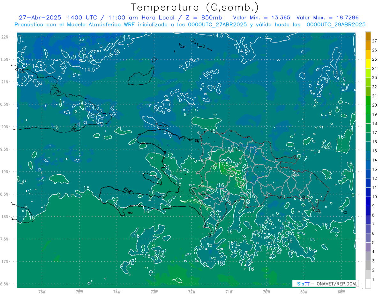Click the "1400 UTC" time text
The image size is (383, 296).
(82, 18)
